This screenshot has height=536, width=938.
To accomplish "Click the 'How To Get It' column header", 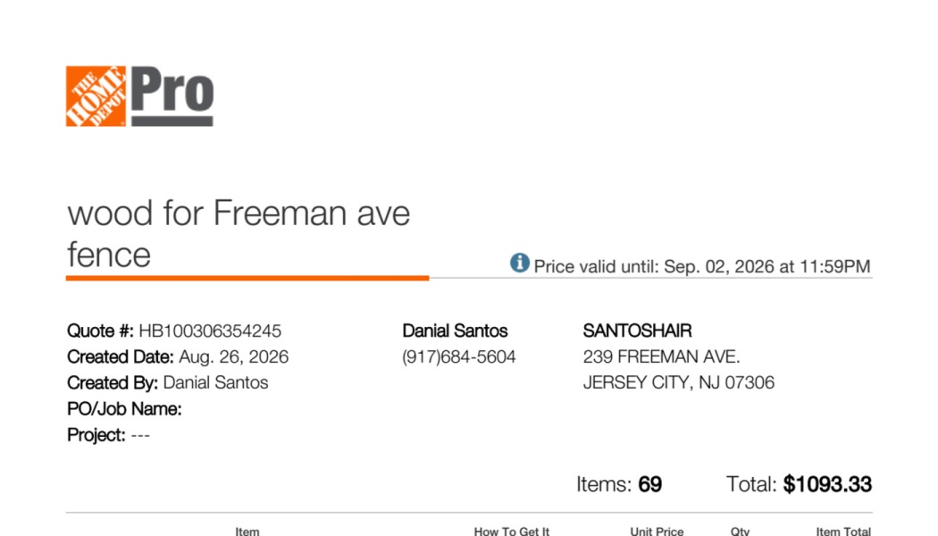I will (x=512, y=531).
